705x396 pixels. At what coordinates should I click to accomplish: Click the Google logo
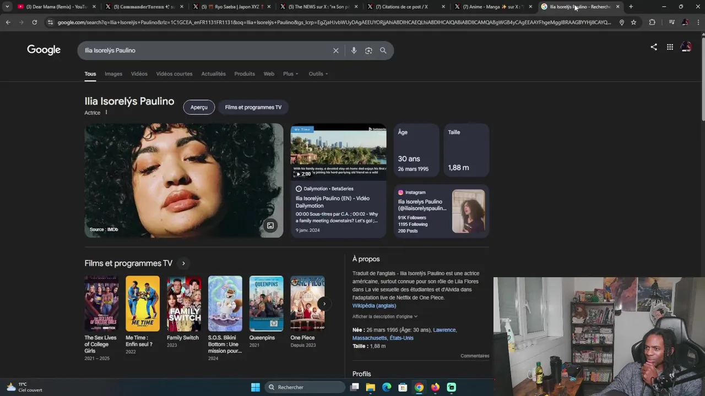click(44, 50)
